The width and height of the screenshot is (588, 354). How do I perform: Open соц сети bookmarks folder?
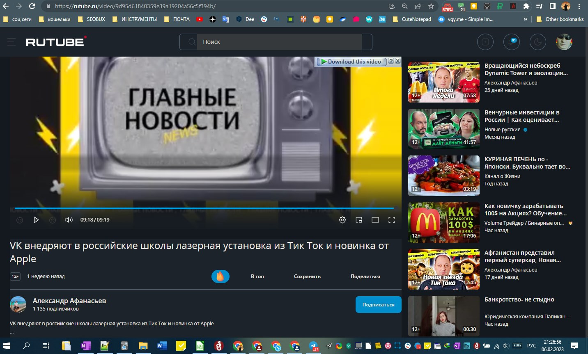point(17,19)
